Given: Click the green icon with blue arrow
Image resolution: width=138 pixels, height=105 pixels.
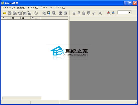Looking at the screenshot, I should click(49, 13).
